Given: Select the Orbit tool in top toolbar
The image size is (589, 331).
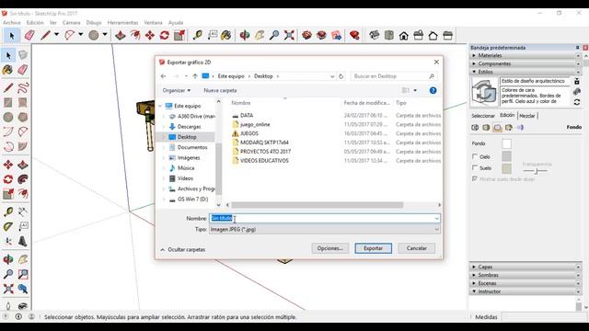Looking at the screenshot, I should (x=245, y=36).
